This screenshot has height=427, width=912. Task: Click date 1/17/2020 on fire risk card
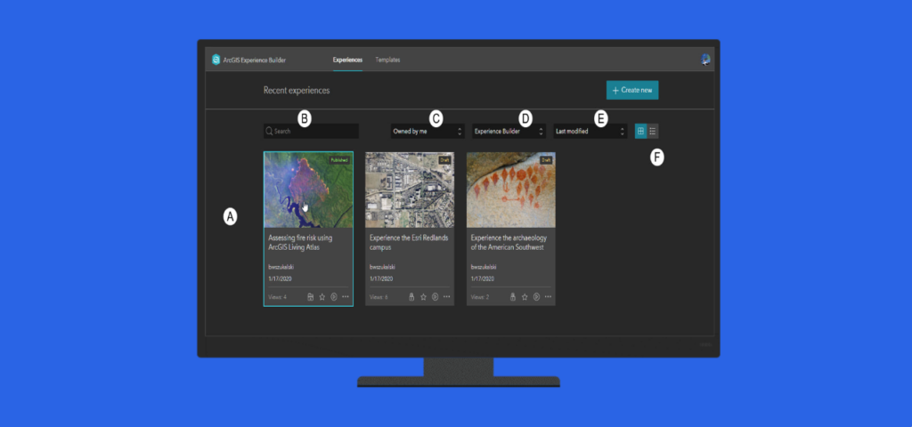[280, 278]
